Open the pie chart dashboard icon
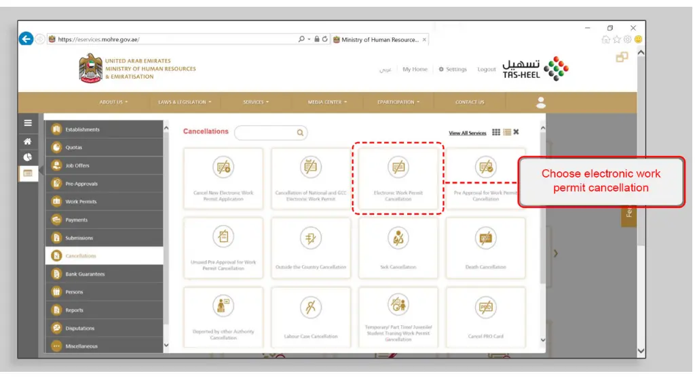This screenshot has width=695, height=378. [27, 157]
